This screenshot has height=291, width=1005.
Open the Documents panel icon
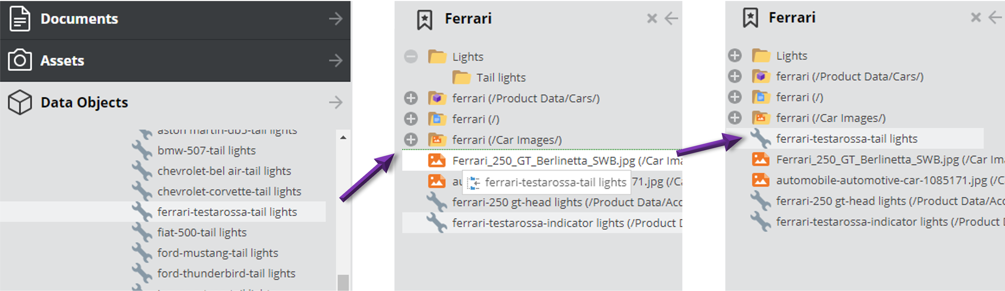pyautogui.click(x=20, y=19)
